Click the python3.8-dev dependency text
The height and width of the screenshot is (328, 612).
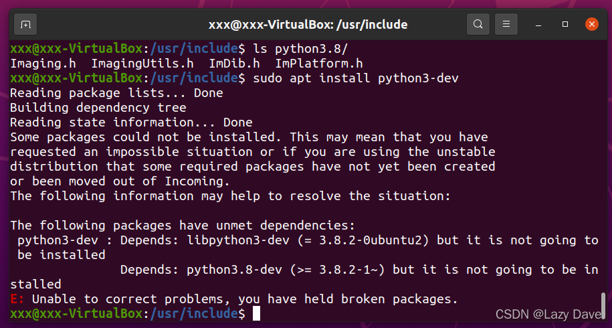[238, 270]
